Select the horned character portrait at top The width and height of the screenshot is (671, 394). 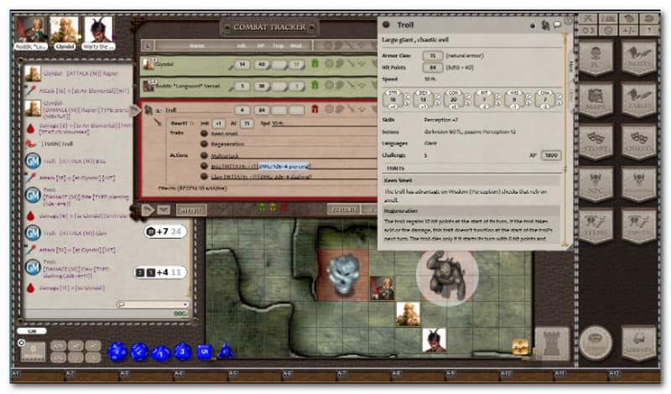tap(99, 31)
